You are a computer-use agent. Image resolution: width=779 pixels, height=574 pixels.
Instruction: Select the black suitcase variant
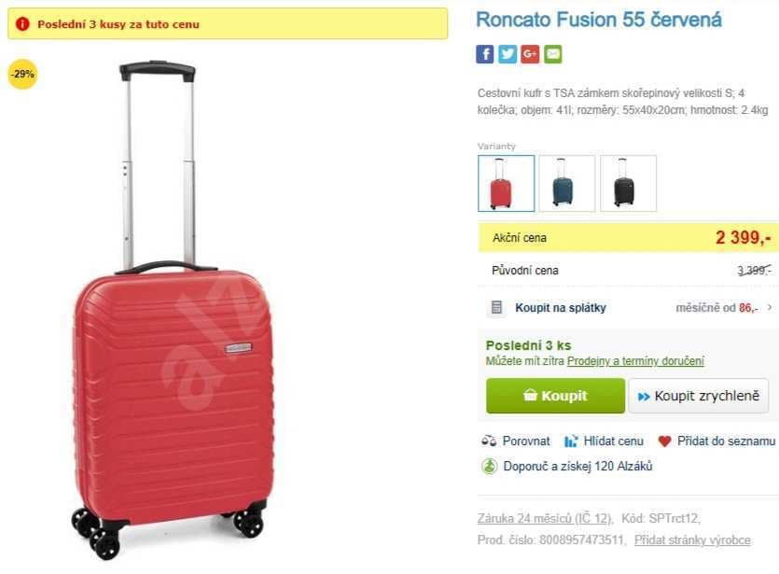pyautogui.click(x=628, y=183)
